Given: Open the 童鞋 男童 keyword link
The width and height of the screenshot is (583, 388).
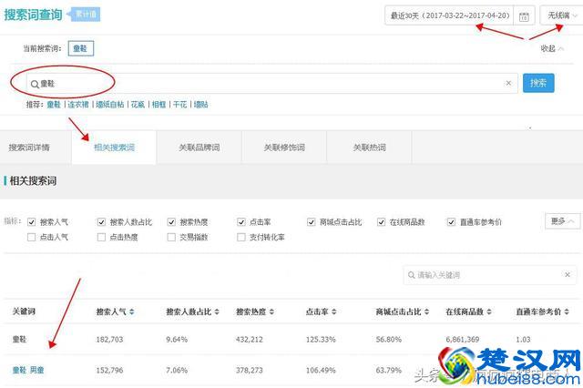Looking at the screenshot, I should point(28,370).
